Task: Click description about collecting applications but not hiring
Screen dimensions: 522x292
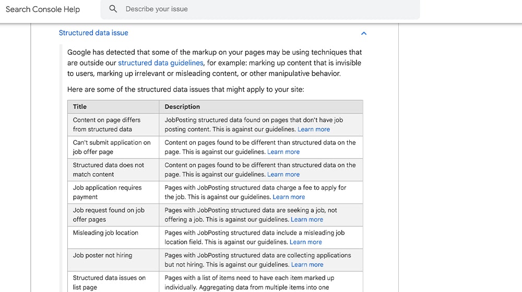Action: pos(261,260)
